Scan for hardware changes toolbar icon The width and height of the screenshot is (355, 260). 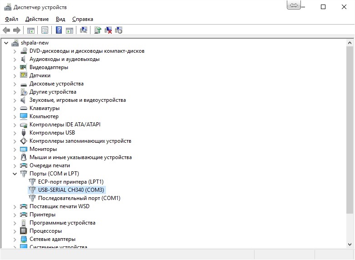(x=84, y=30)
